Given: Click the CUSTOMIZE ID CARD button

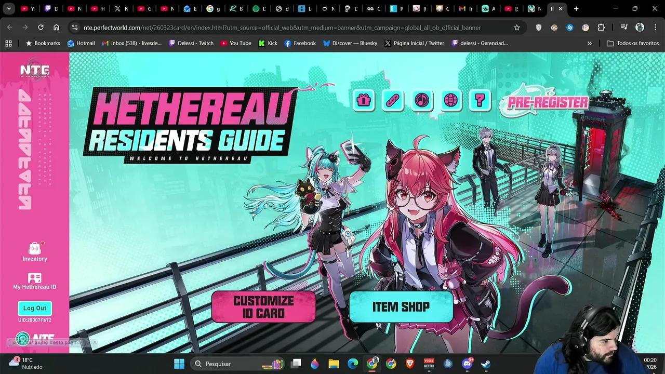Looking at the screenshot, I should (263, 307).
